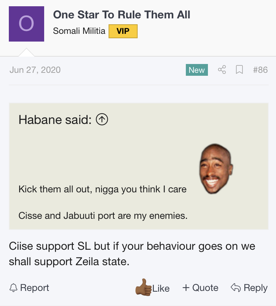Open the #86 post number permalink
The image size is (276, 306).
pos(260,70)
